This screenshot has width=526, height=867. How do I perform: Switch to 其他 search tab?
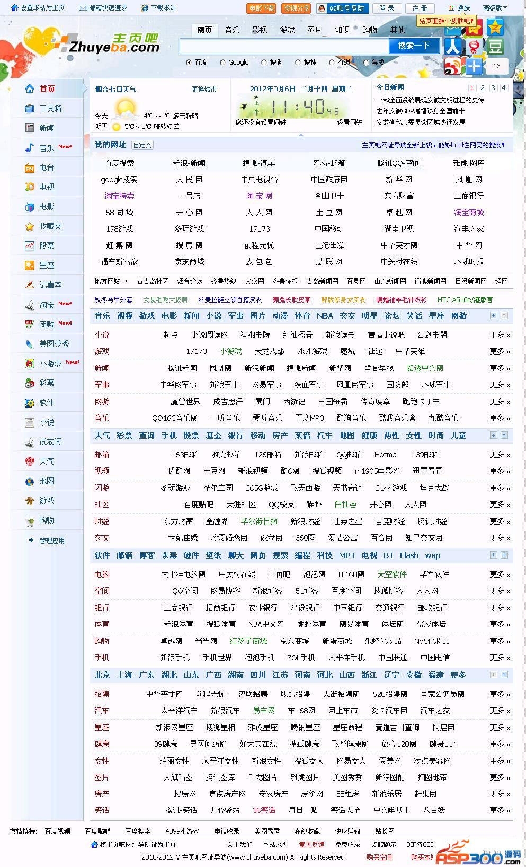pyautogui.click(x=397, y=30)
